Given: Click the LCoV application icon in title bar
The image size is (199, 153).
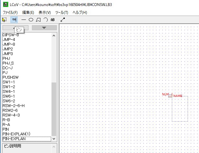Looking at the screenshot, I should [5, 4].
